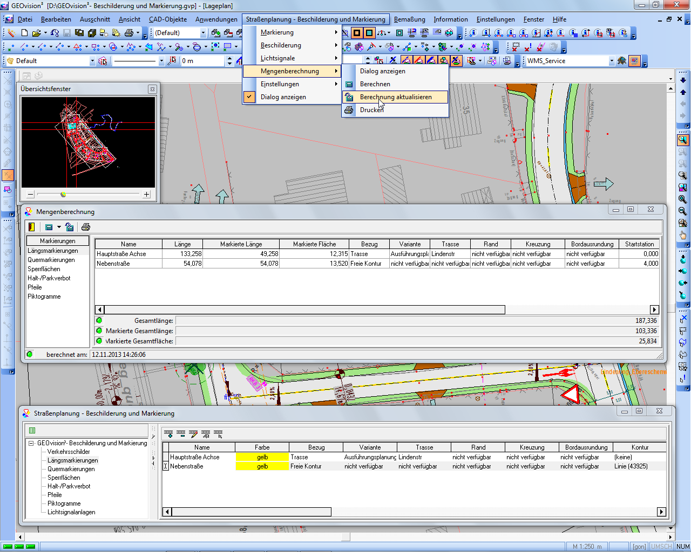
Task: Choose Berechnung aktualisieren from the submenu
Action: 395,97
